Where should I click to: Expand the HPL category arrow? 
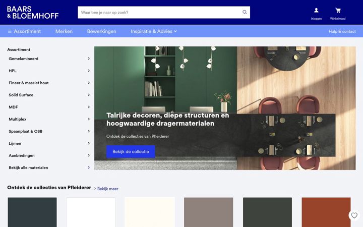89,71
